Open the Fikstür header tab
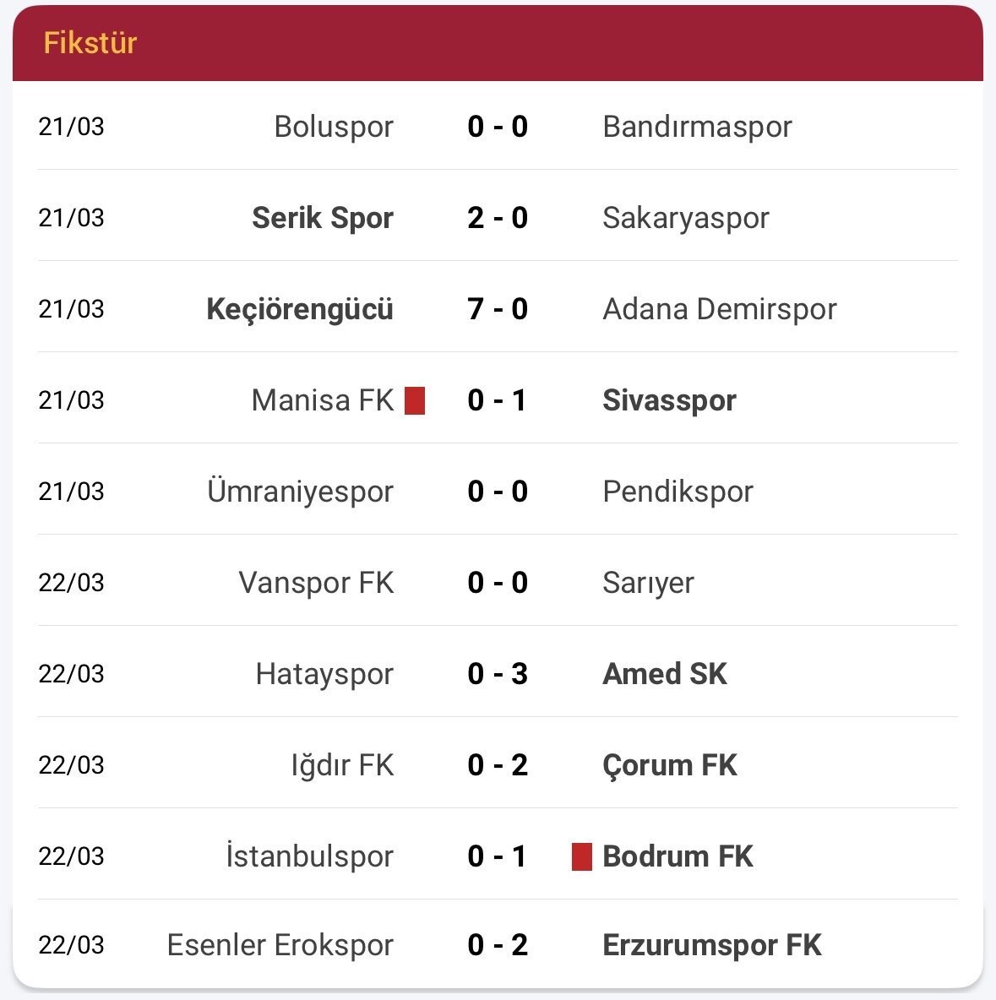 click(90, 43)
